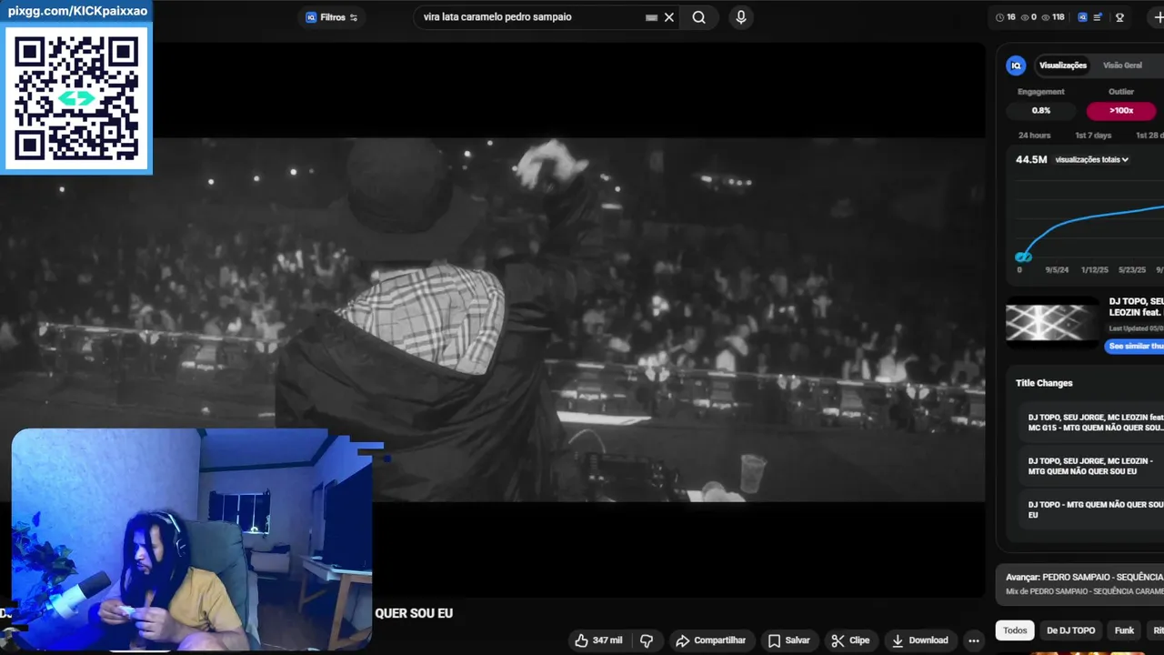This screenshot has height=655, width=1164.
Task: Click the filter sliders icon beside Filtros
Action: (354, 17)
